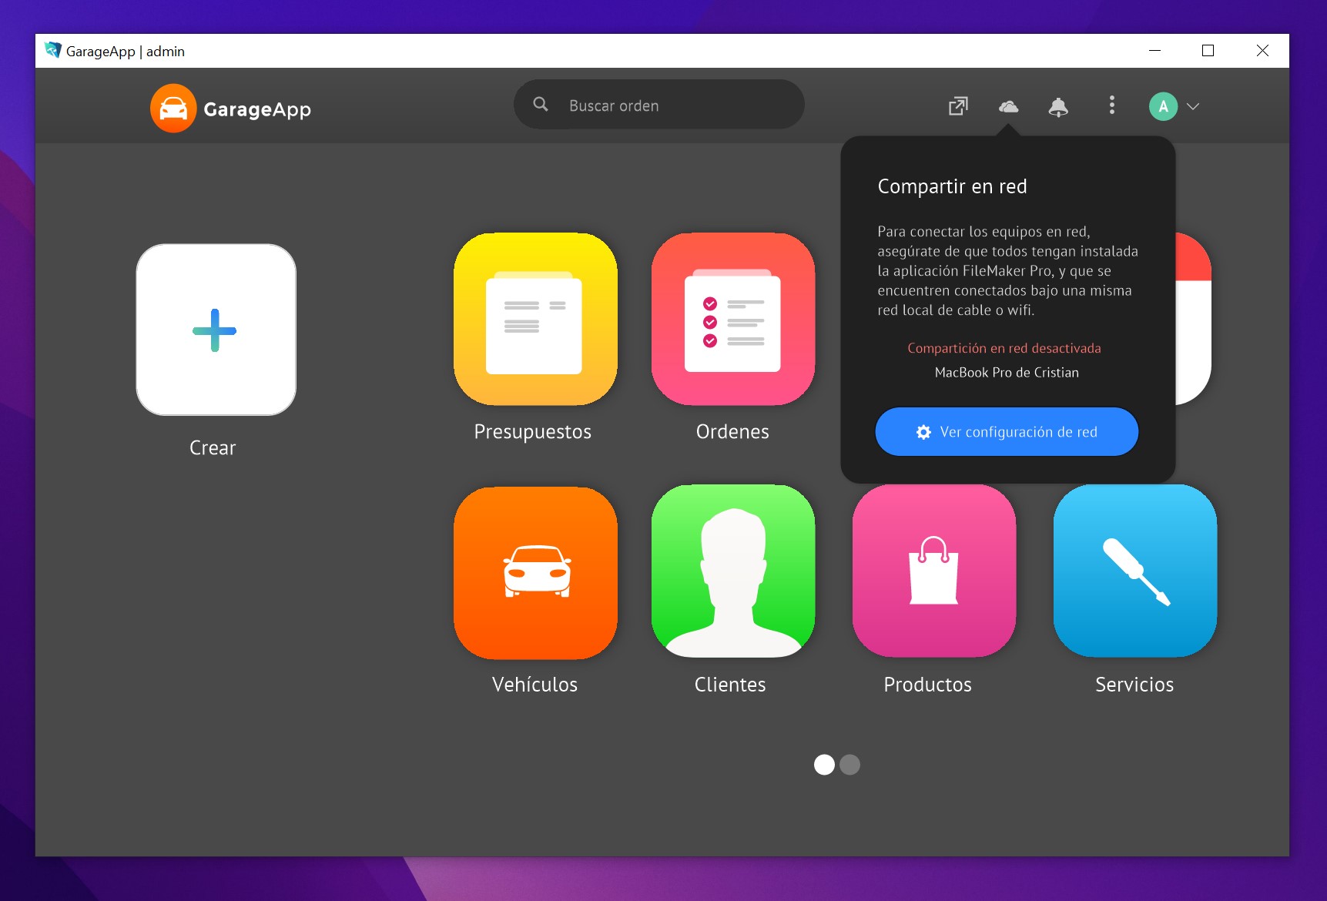Go to the first page dot
This screenshot has width=1327, height=901.
(x=824, y=765)
